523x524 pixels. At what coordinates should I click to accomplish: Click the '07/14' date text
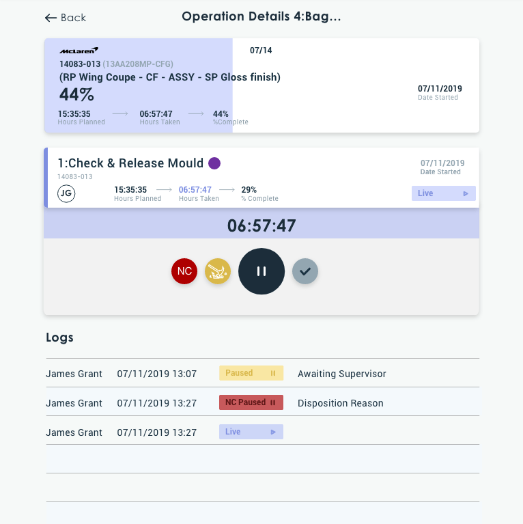[x=261, y=51]
